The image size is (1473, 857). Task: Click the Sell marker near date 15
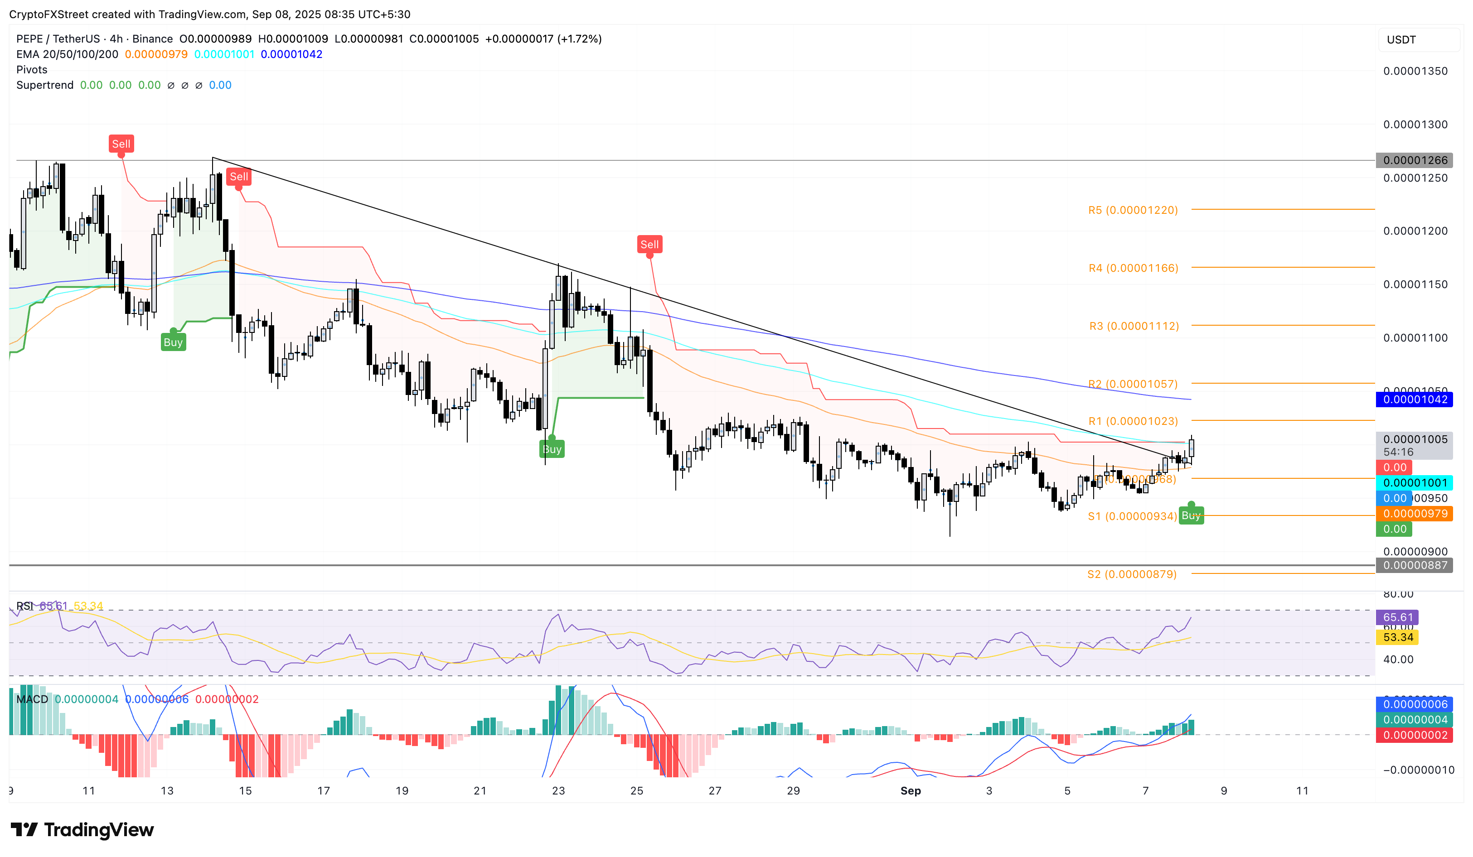[238, 176]
